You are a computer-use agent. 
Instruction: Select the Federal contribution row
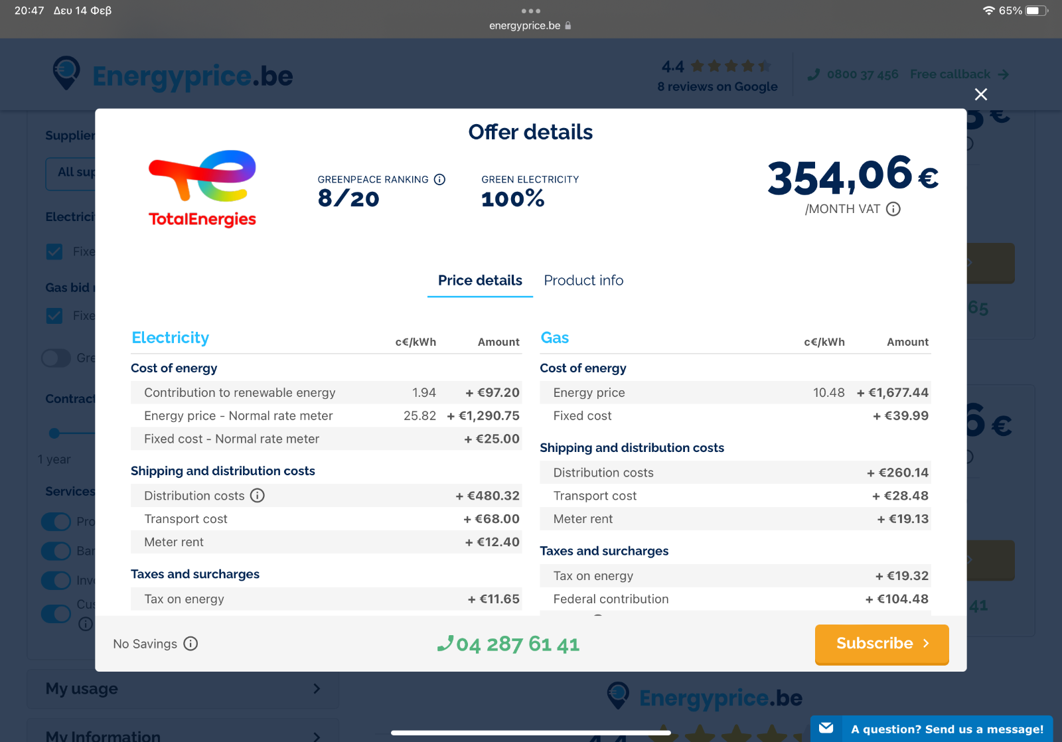[735, 599]
